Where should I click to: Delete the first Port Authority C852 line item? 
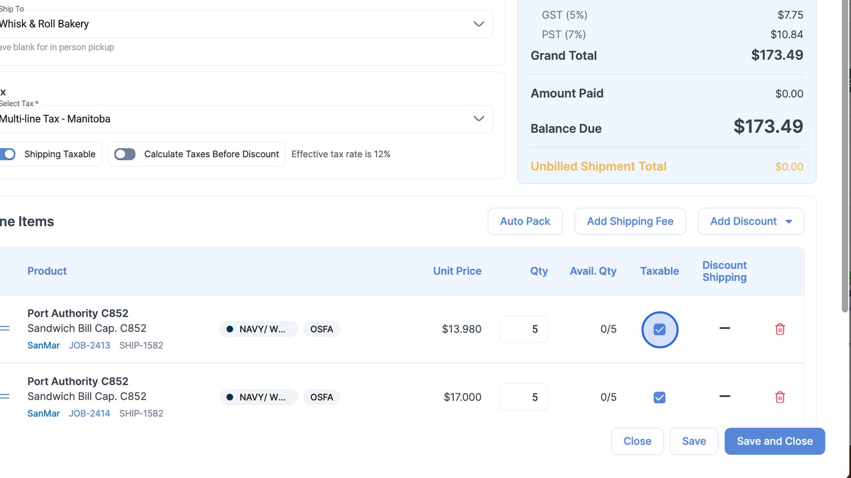coord(780,329)
